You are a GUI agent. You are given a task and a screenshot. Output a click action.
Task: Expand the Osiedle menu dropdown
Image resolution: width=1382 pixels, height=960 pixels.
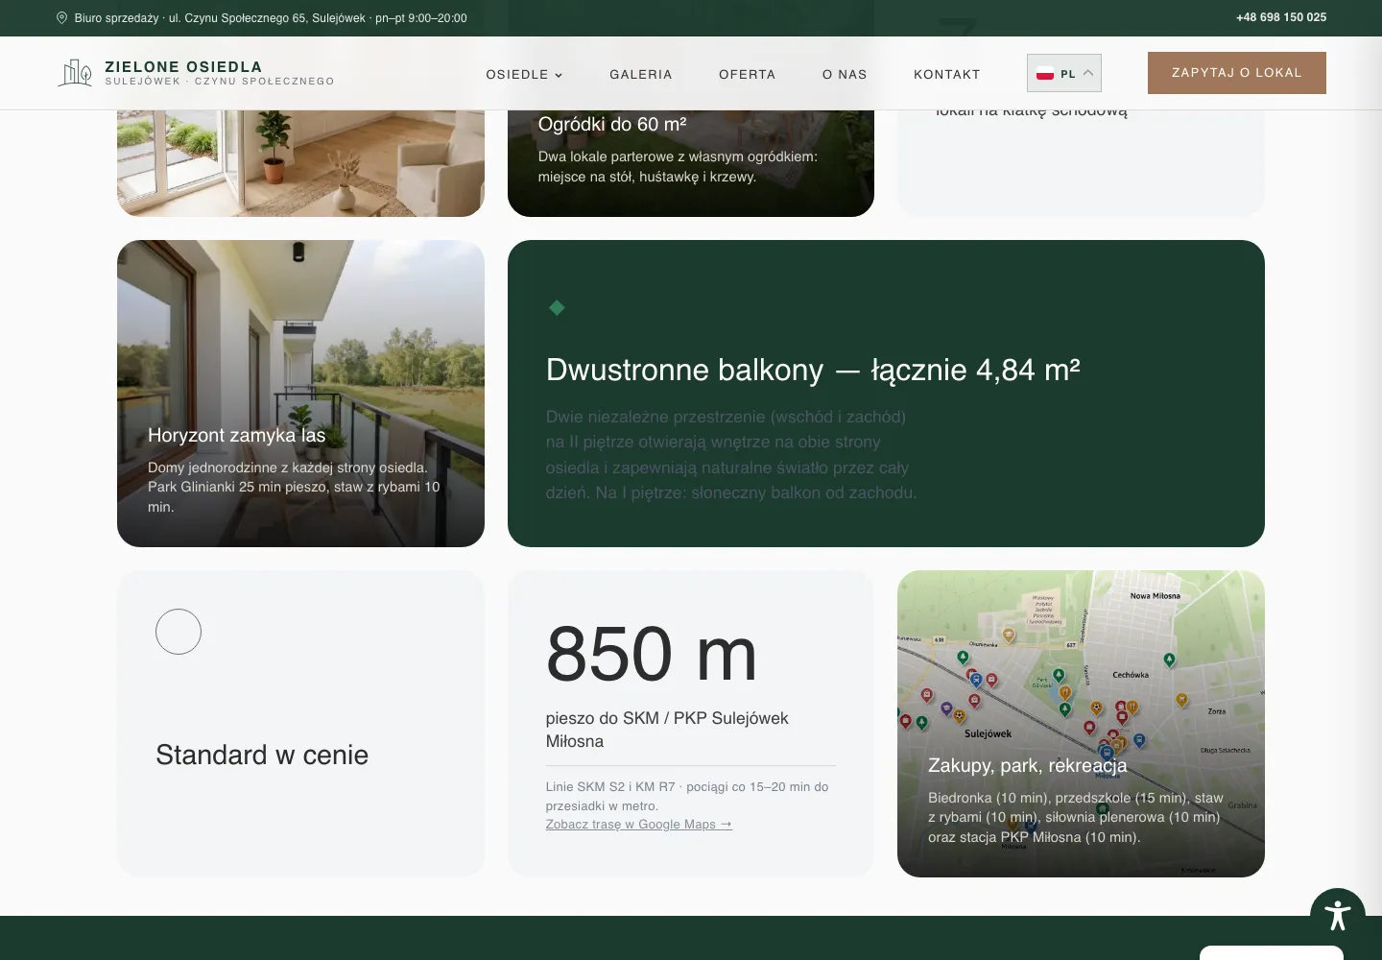point(524,74)
